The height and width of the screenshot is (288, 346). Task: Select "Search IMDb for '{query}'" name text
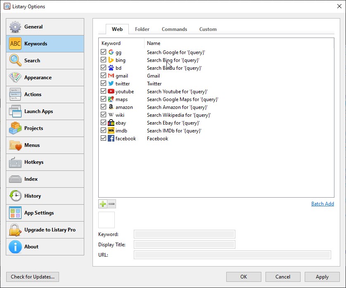[x=174, y=131]
